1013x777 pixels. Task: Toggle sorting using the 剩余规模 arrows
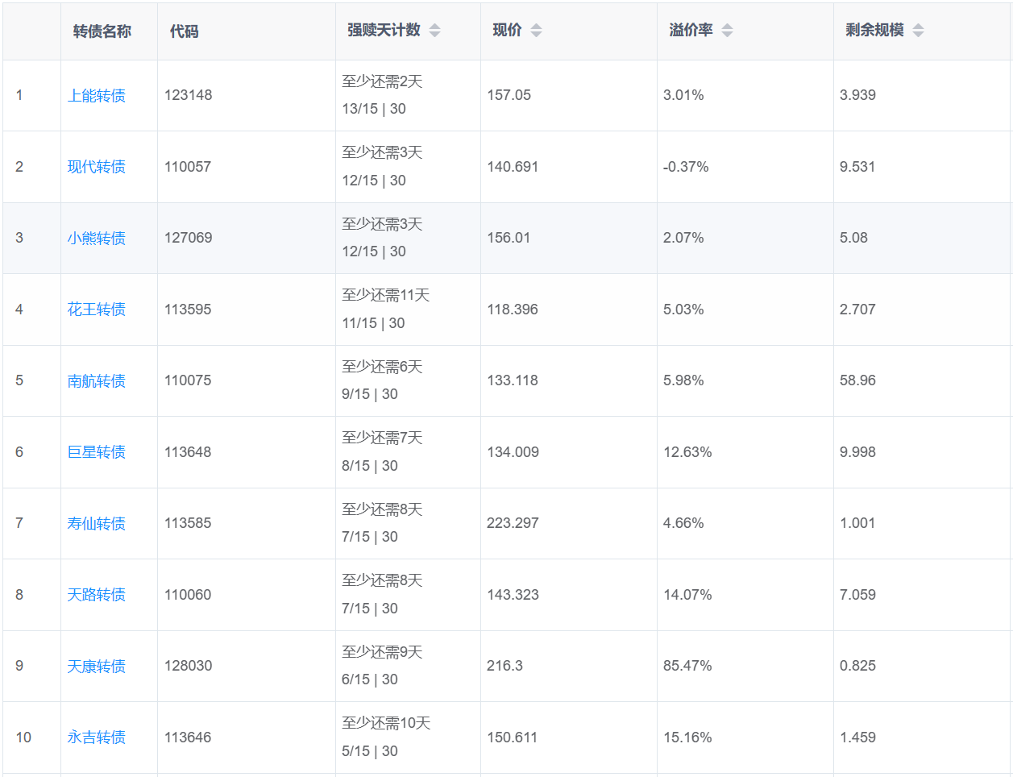pos(918,31)
